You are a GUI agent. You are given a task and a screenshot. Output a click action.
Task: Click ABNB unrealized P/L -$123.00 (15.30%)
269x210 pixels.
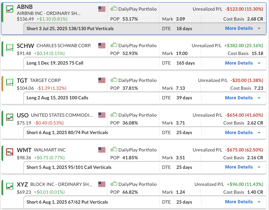[x=244, y=9]
